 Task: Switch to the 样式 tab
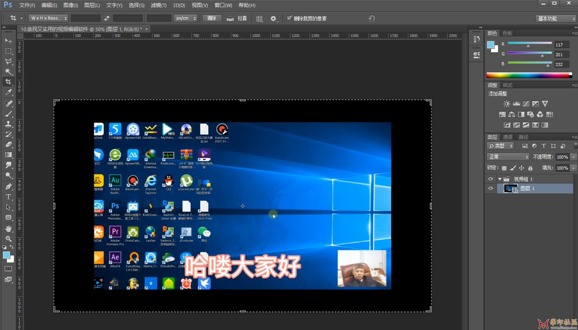507,85
